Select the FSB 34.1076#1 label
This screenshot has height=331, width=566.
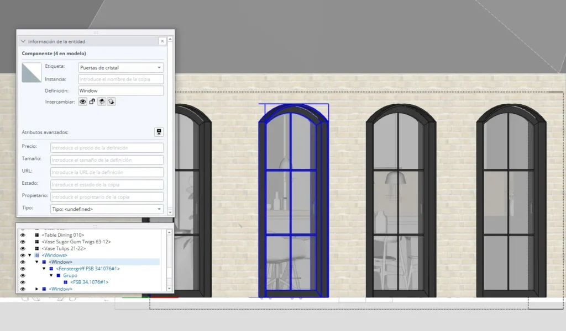pyautogui.click(x=89, y=282)
